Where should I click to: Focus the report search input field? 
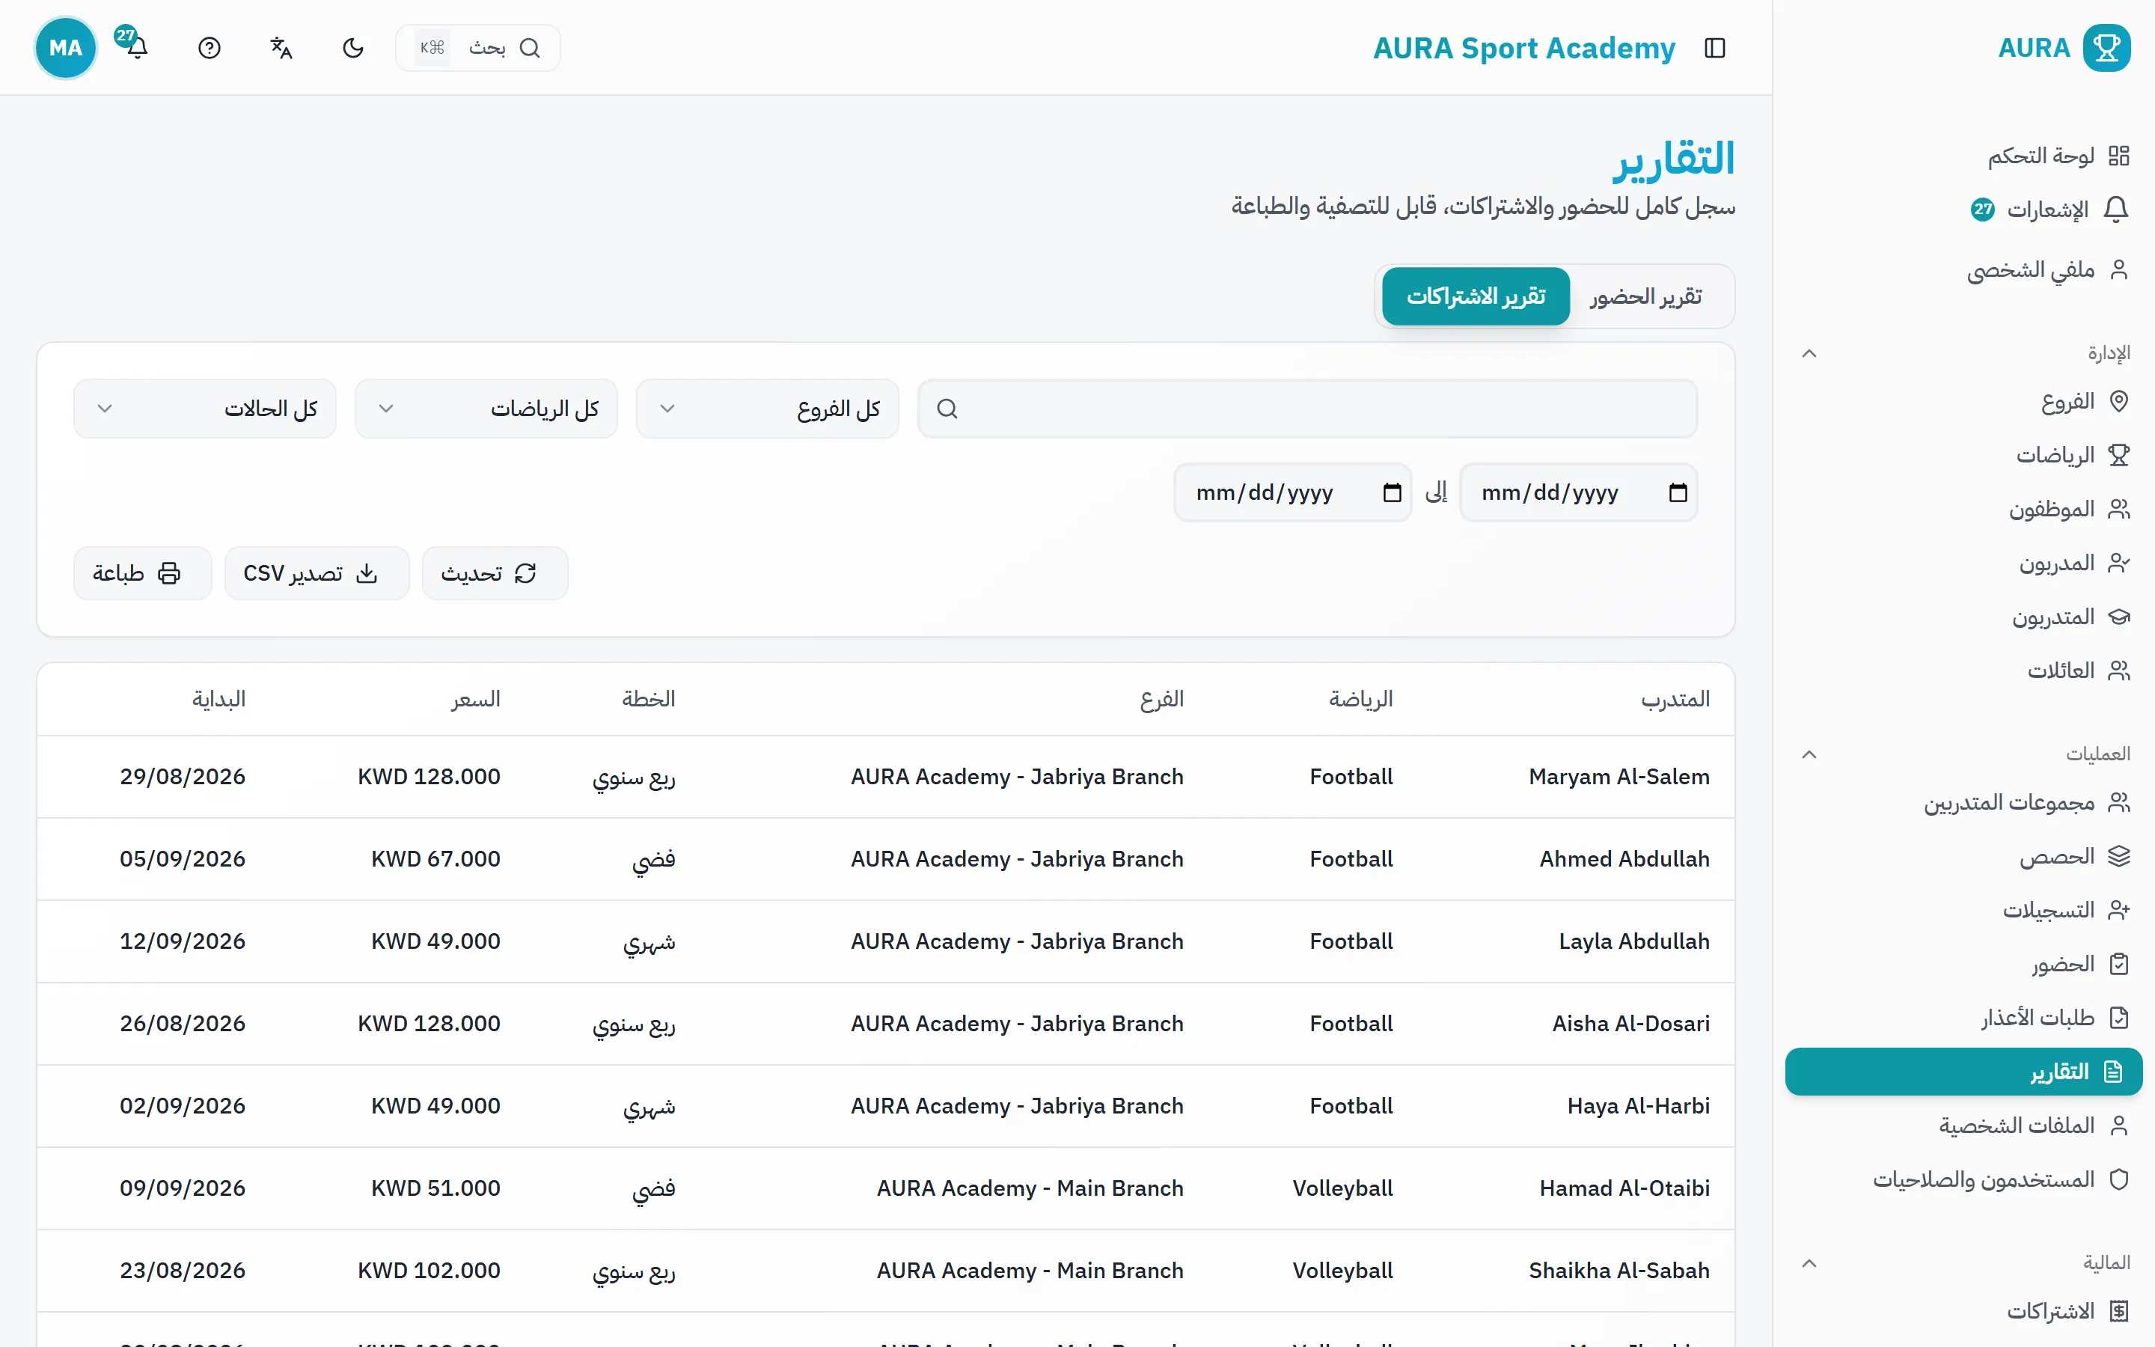1307,409
